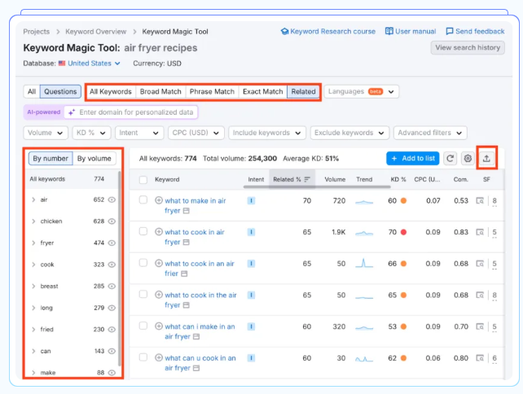Image resolution: width=523 pixels, height=394 pixels.
Task: Expand the 'fryer' keyword group
Action: [33, 243]
